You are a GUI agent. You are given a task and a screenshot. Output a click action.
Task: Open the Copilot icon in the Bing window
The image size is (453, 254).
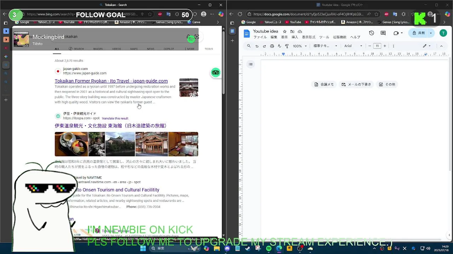[x=221, y=14]
